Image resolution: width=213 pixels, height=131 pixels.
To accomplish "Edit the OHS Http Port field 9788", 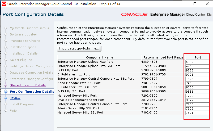I will coord(197,70).
